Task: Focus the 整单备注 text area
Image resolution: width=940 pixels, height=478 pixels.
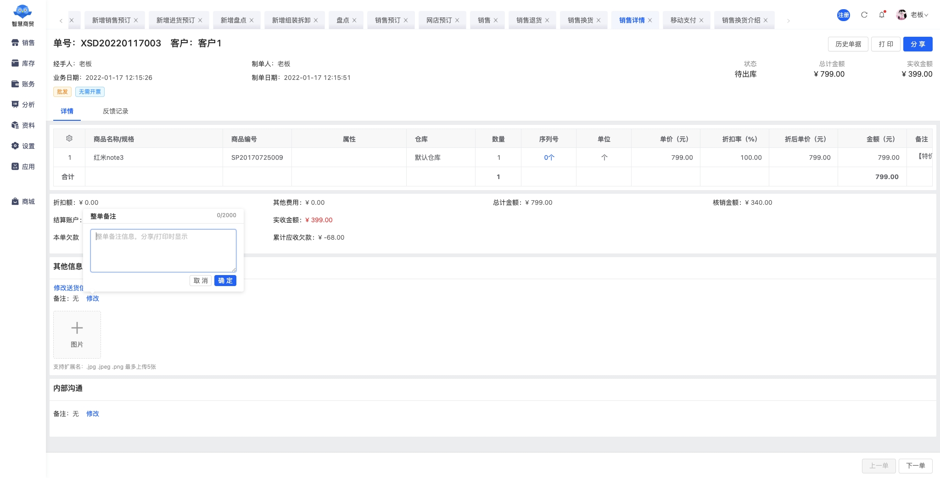Action: click(163, 251)
